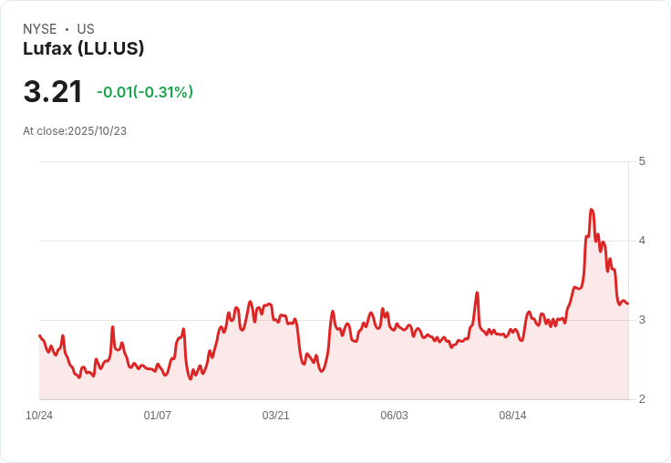
Task: Click the 08/14 date axis label
Action: click(x=512, y=416)
